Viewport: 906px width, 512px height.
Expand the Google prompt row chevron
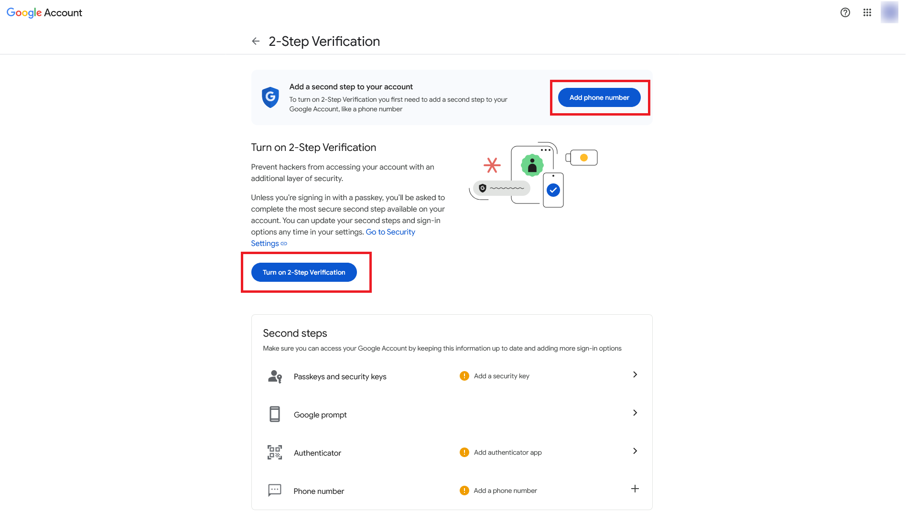(635, 413)
